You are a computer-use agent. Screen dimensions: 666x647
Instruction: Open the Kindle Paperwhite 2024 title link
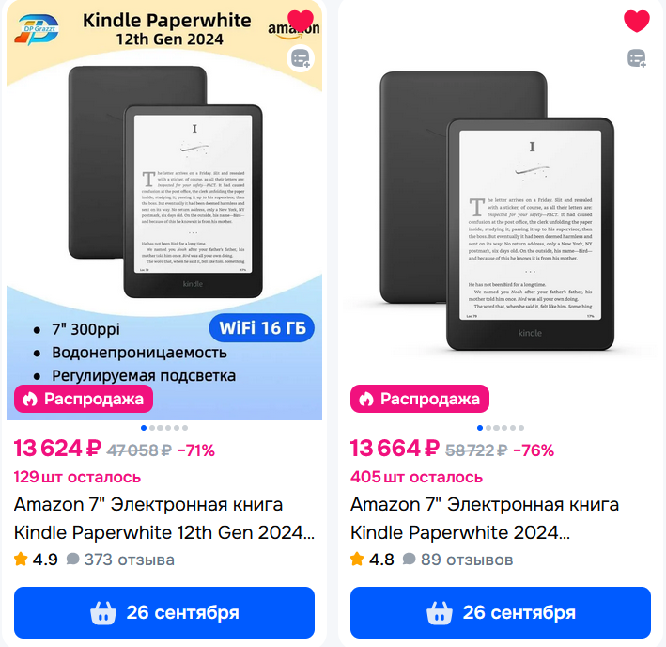click(485, 518)
